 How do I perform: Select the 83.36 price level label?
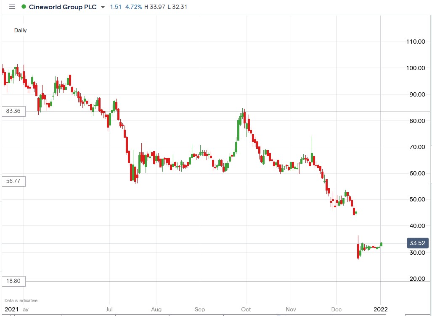pyautogui.click(x=13, y=111)
